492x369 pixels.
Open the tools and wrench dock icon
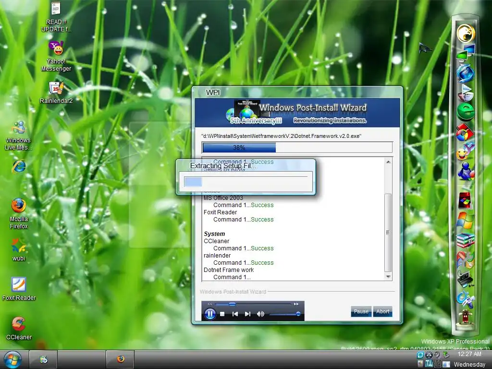pos(465,299)
